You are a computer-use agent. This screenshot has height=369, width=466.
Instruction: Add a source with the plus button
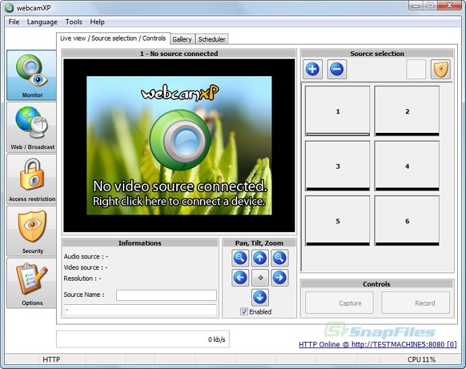click(x=313, y=69)
